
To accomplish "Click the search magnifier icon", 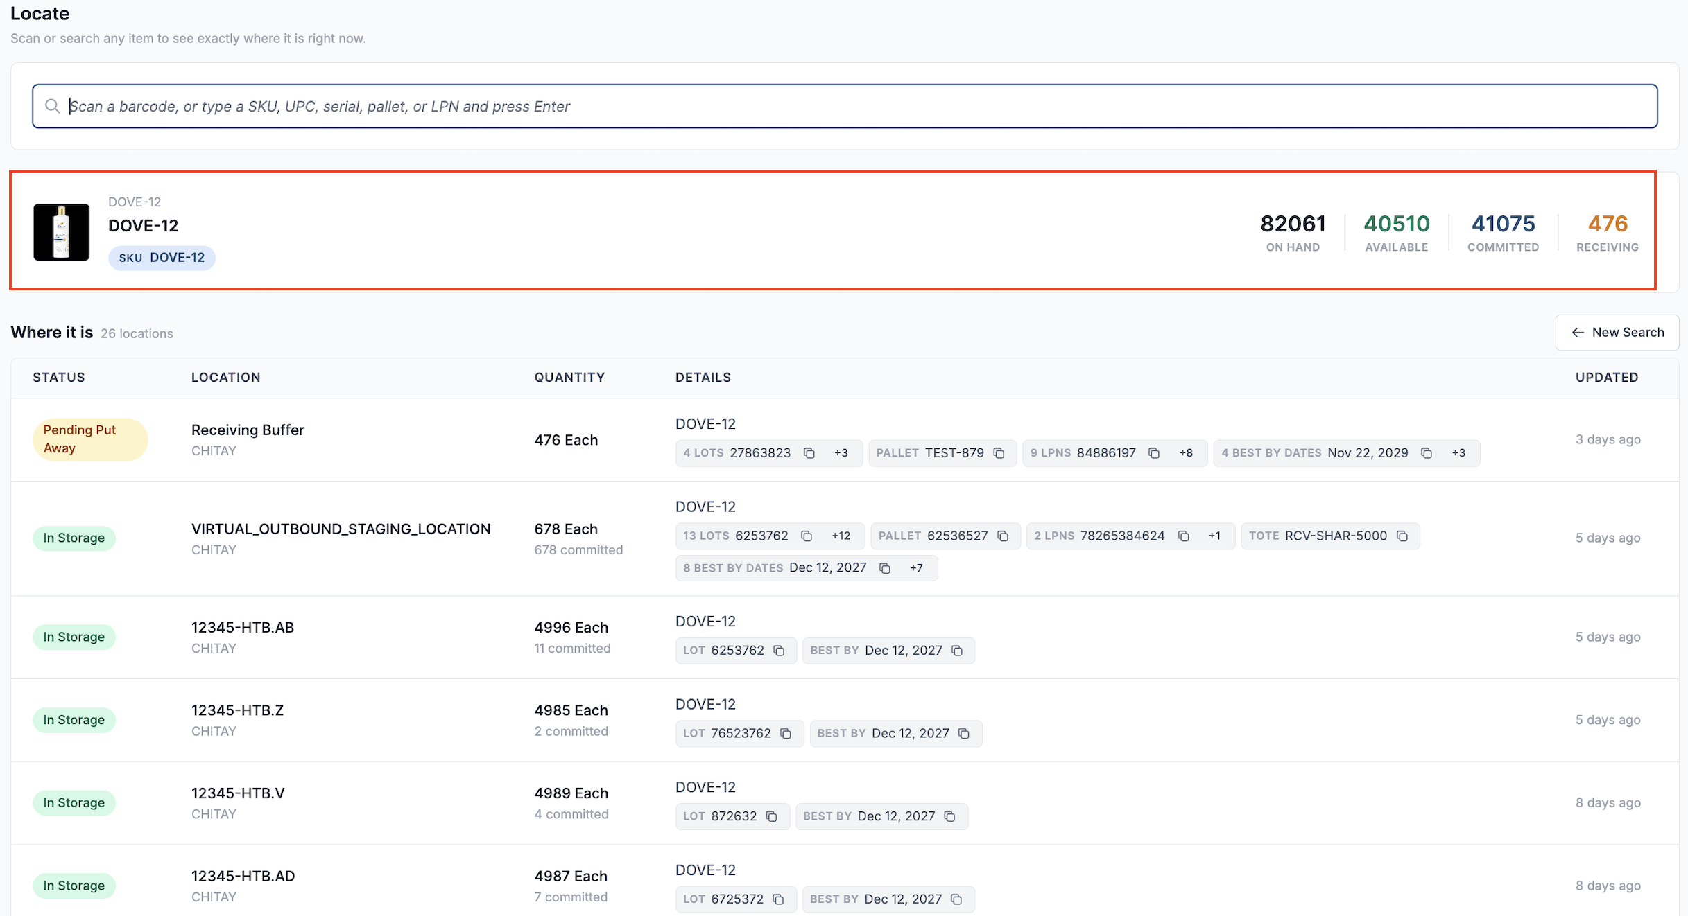I will click(52, 106).
